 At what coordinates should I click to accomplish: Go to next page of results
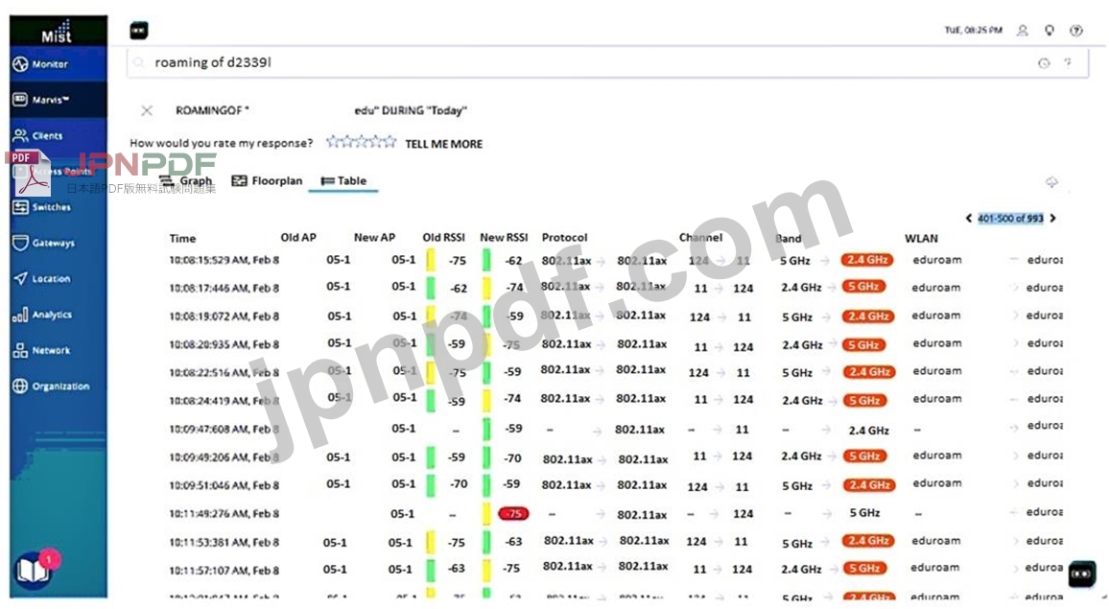[1052, 219]
